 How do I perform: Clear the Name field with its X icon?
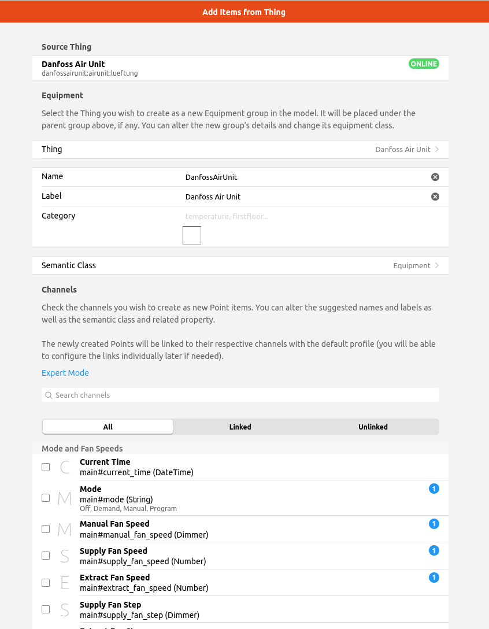pos(435,177)
